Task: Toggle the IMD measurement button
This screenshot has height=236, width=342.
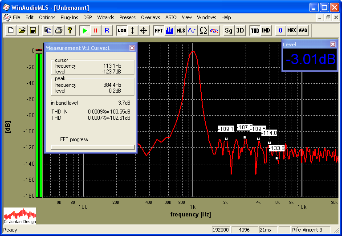Action: [x=266, y=30]
